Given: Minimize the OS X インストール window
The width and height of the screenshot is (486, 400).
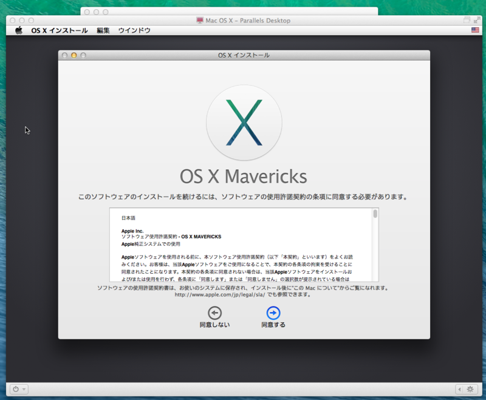Looking at the screenshot, I should click(x=74, y=55).
